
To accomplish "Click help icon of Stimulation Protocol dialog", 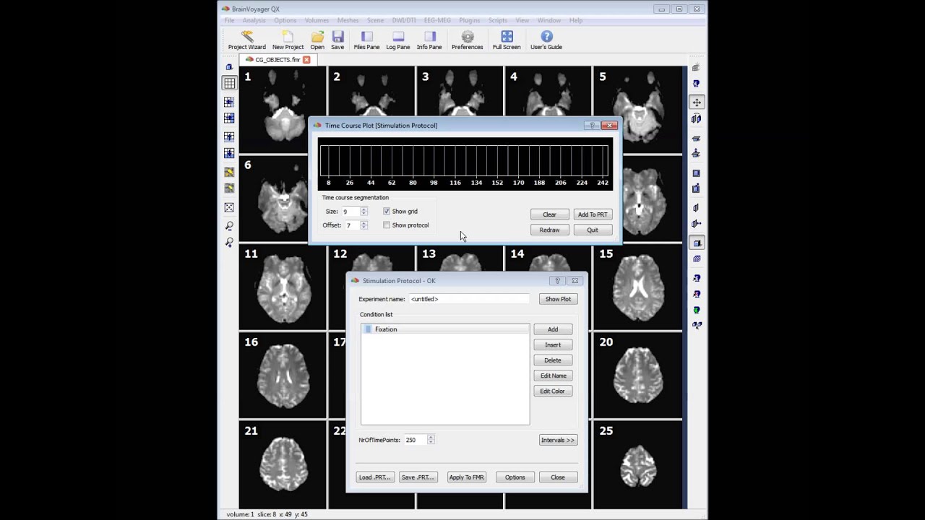I will point(557,280).
